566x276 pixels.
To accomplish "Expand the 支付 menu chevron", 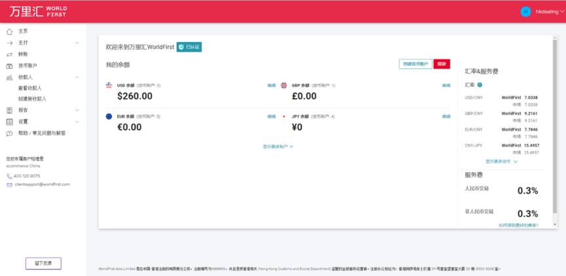I will click(x=77, y=43).
